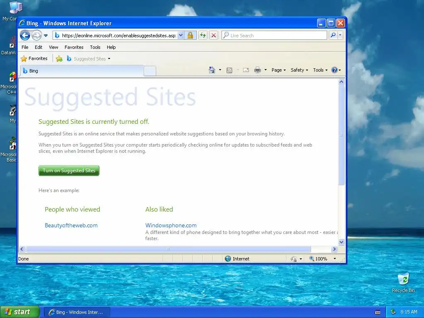Click the Done status text
This screenshot has height=318, width=424.
point(24,259)
